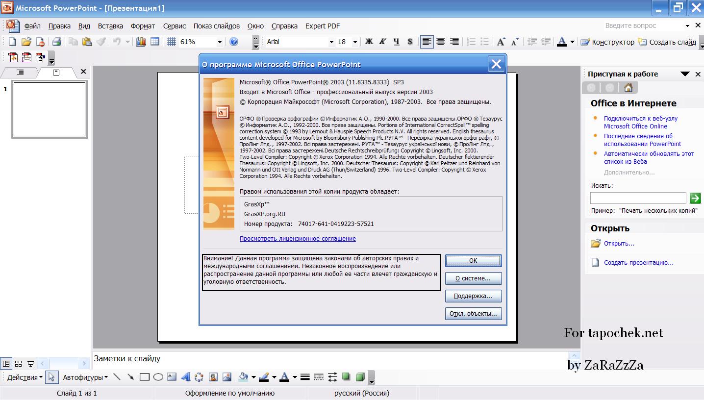This screenshot has width=704, height=400.
Task: Open the Формат menu
Action: (x=143, y=26)
